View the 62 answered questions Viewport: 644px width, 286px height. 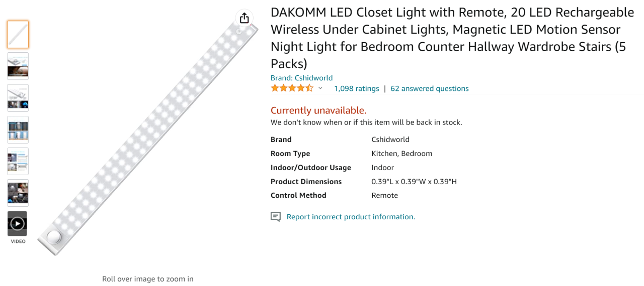click(429, 88)
